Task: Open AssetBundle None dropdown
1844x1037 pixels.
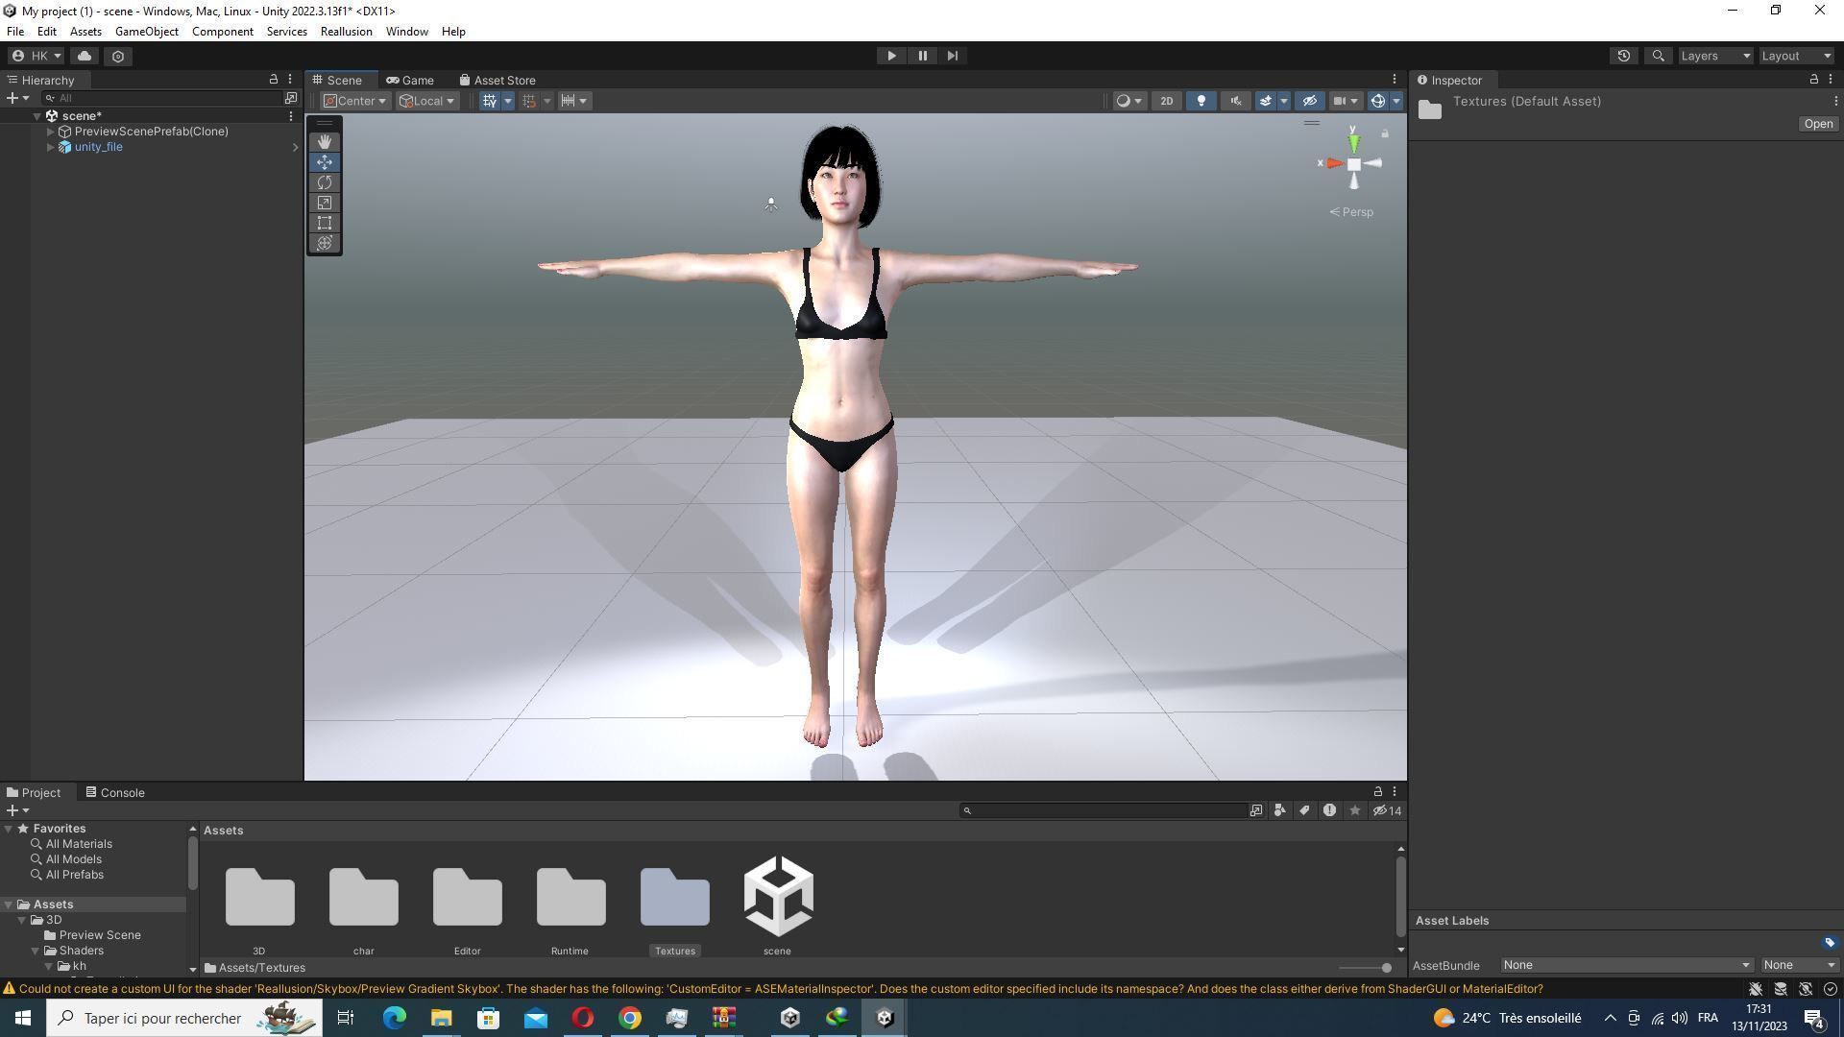Action: [1626, 965]
